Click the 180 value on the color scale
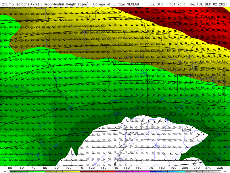This screenshot has width=230, height=173. point(162,168)
